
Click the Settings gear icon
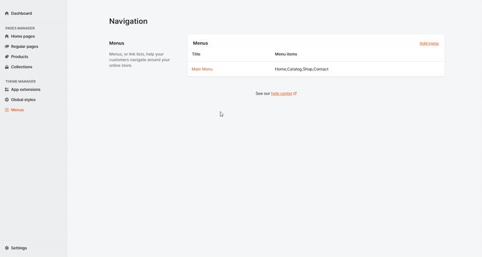tap(7, 248)
